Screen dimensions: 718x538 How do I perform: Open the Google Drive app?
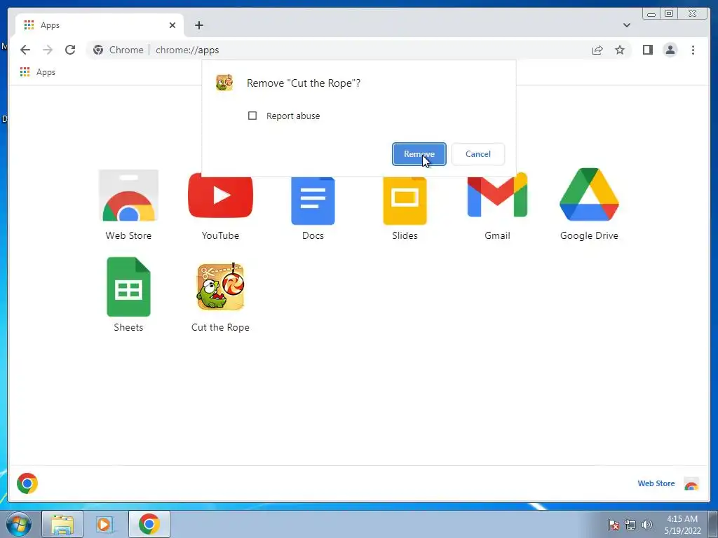[x=589, y=195]
